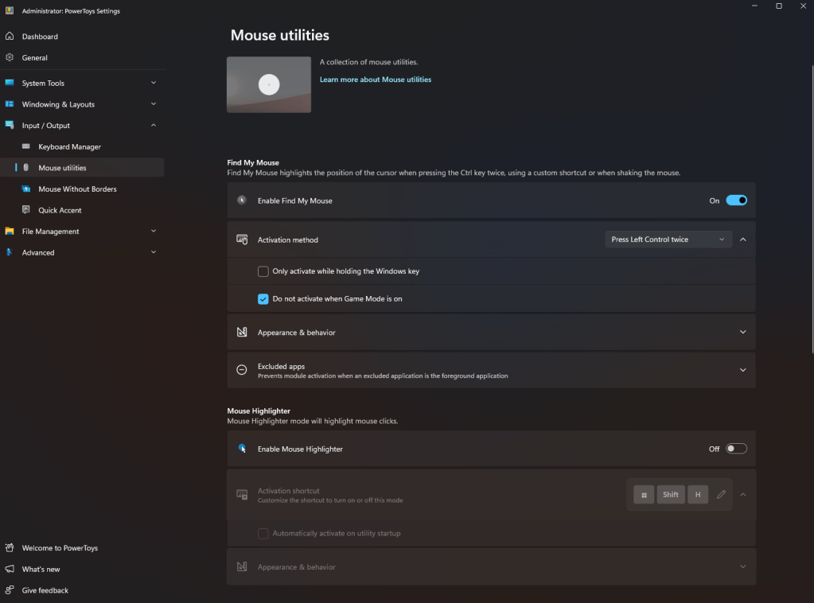Image resolution: width=814 pixels, height=603 pixels.
Task: Click the Mouse Without Borders icon
Action: [26, 189]
